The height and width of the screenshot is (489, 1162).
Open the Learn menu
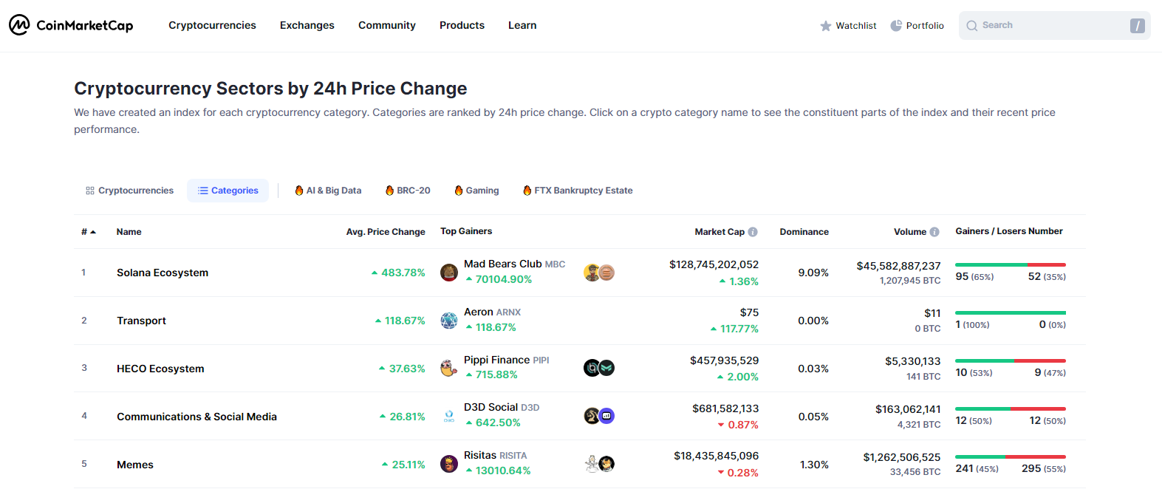pos(522,25)
